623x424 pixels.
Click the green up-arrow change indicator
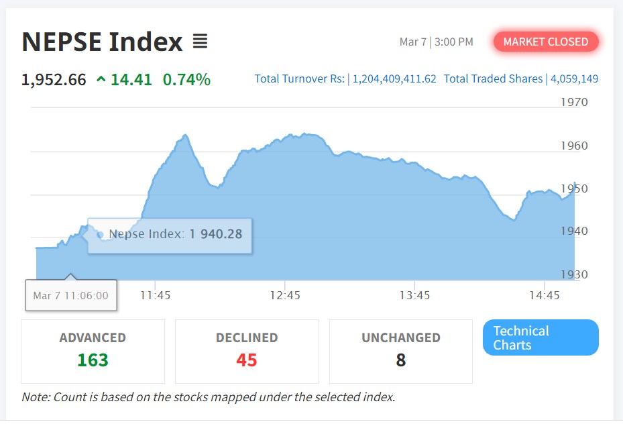(x=101, y=80)
